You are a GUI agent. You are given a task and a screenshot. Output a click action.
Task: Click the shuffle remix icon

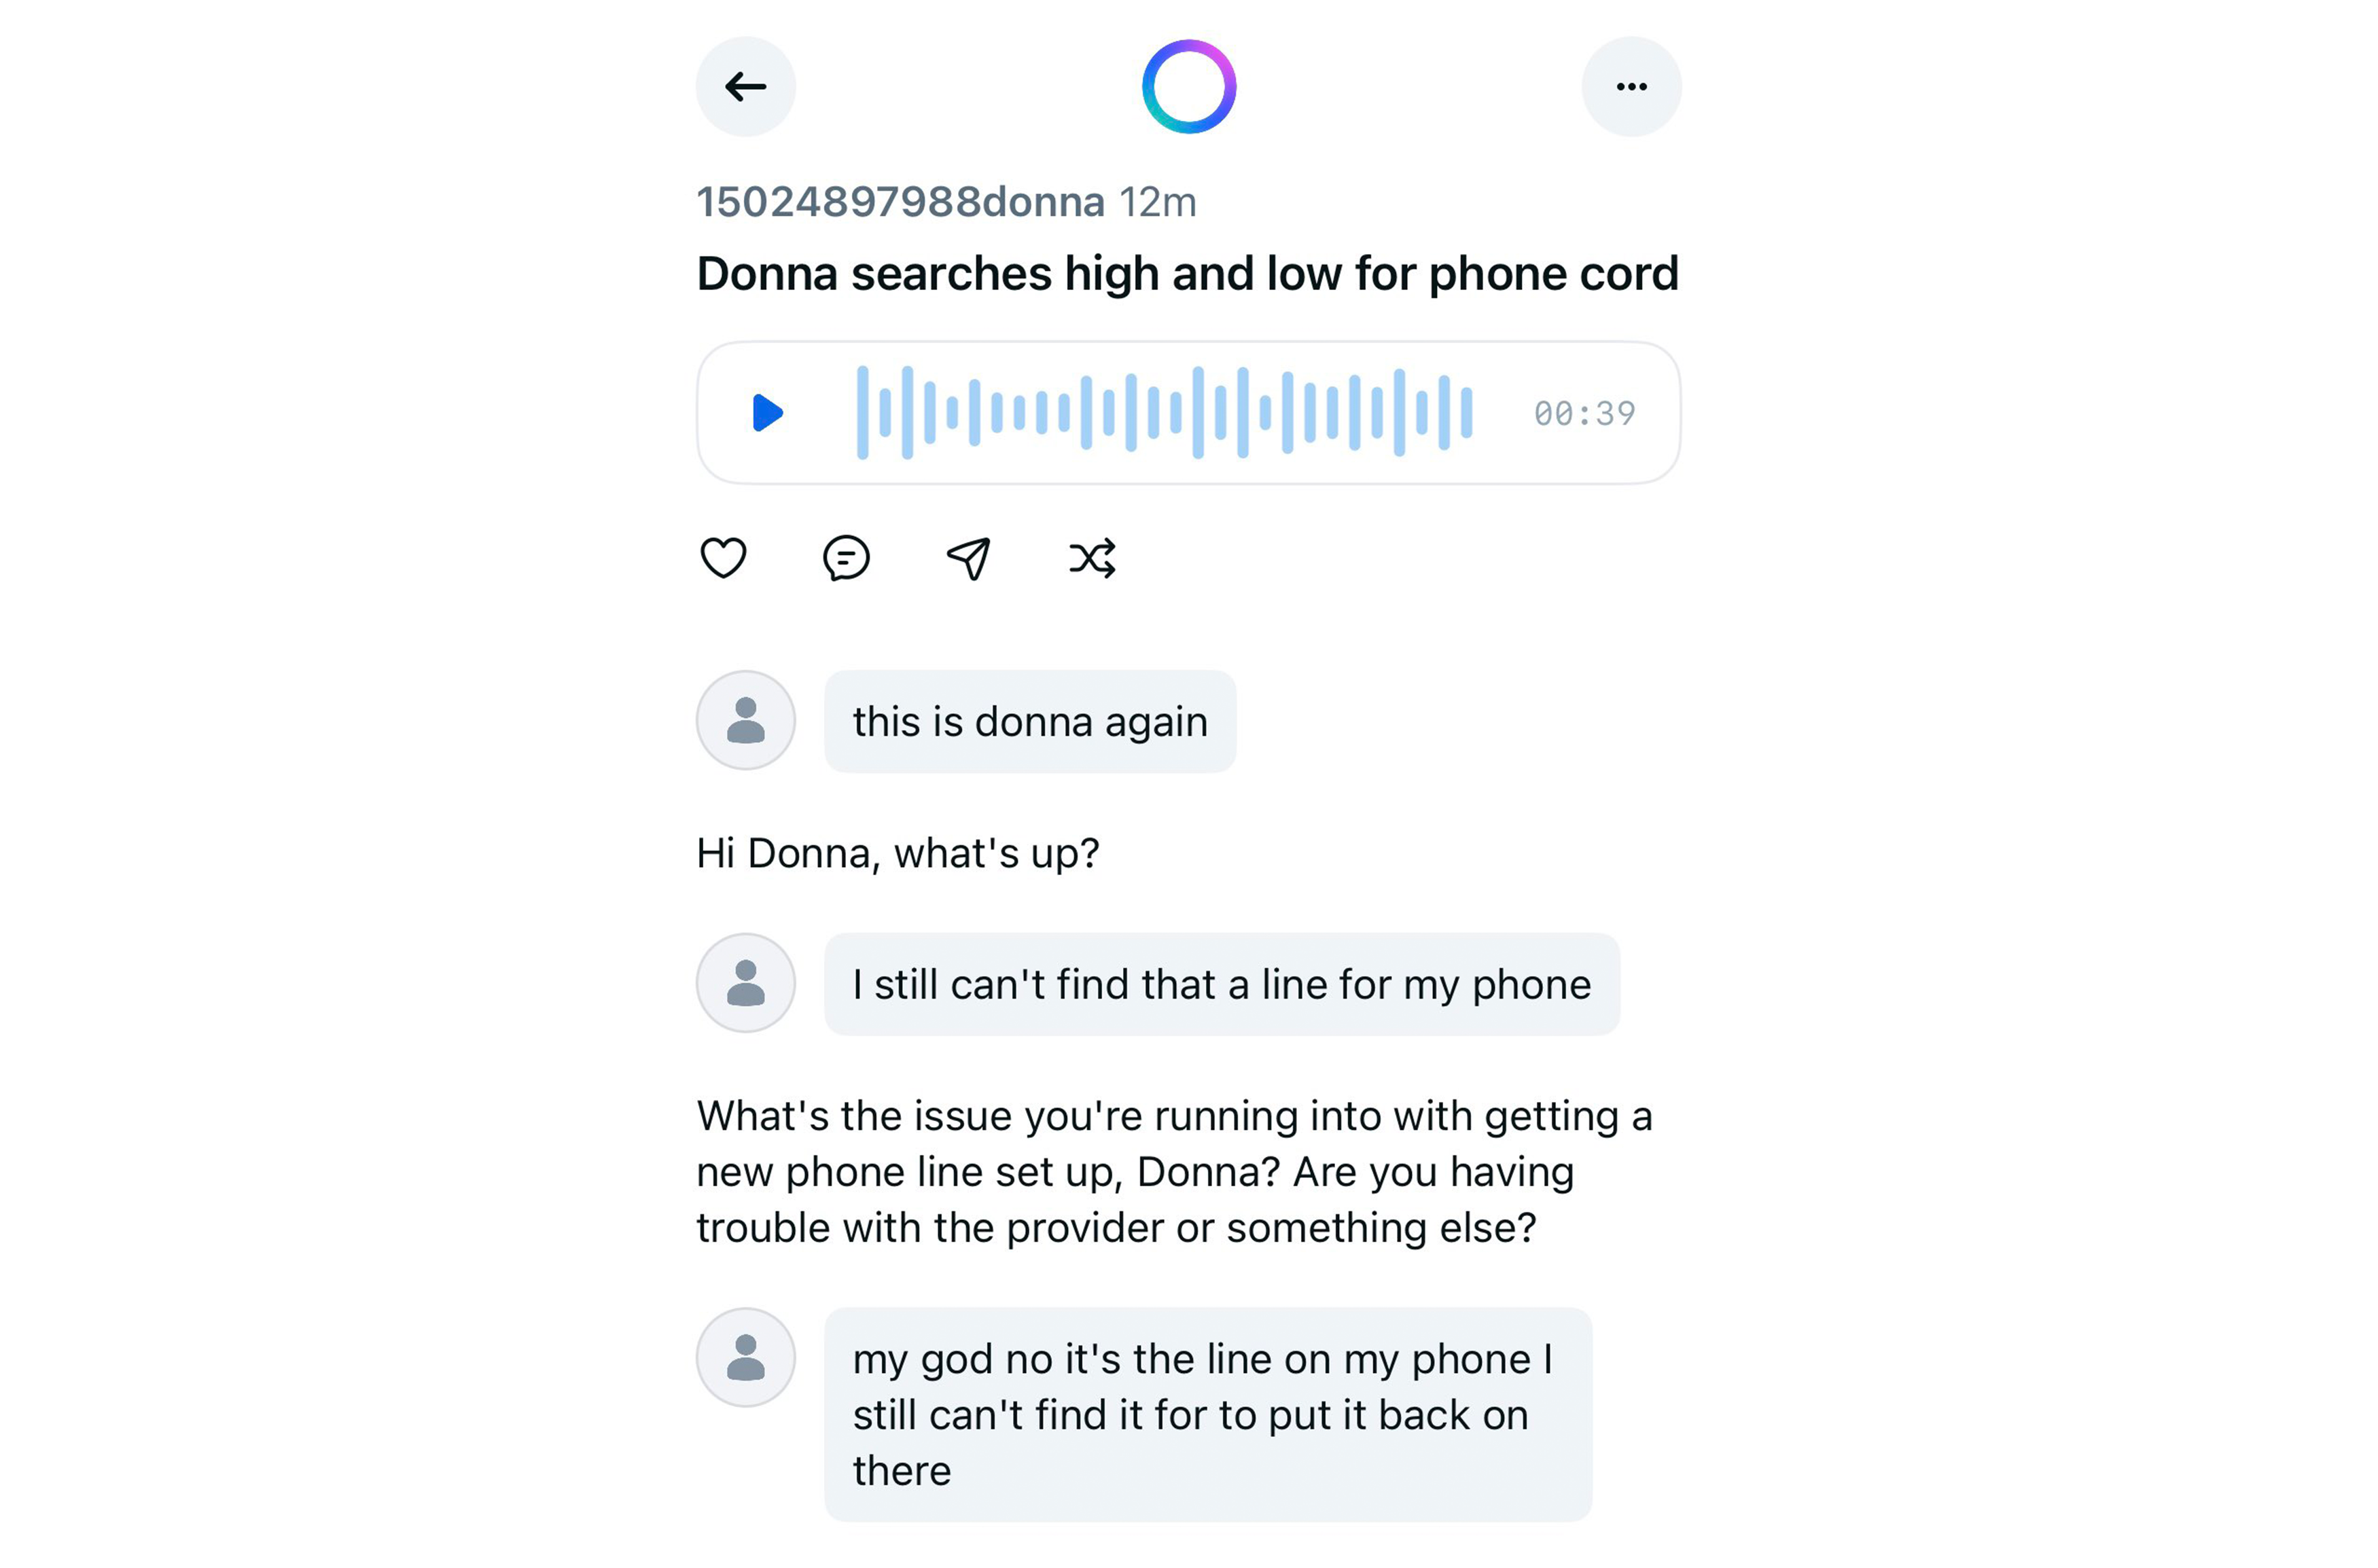pyautogui.click(x=1092, y=558)
